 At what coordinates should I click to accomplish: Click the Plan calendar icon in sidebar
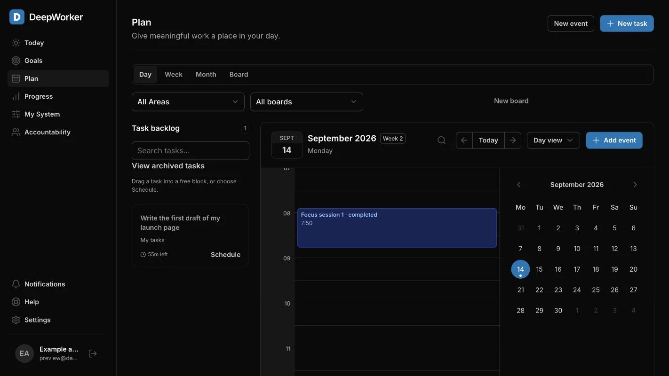pyautogui.click(x=16, y=78)
